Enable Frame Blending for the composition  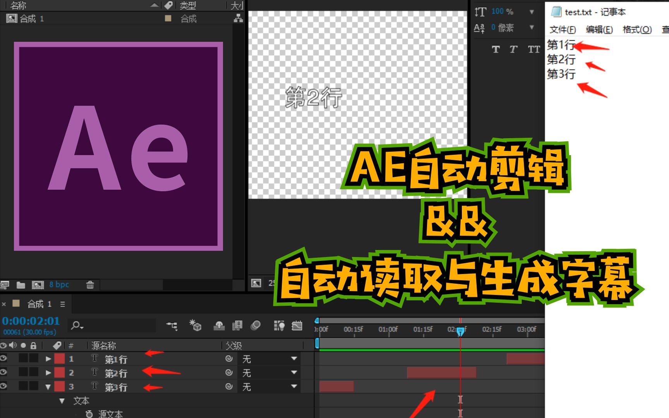click(x=237, y=325)
